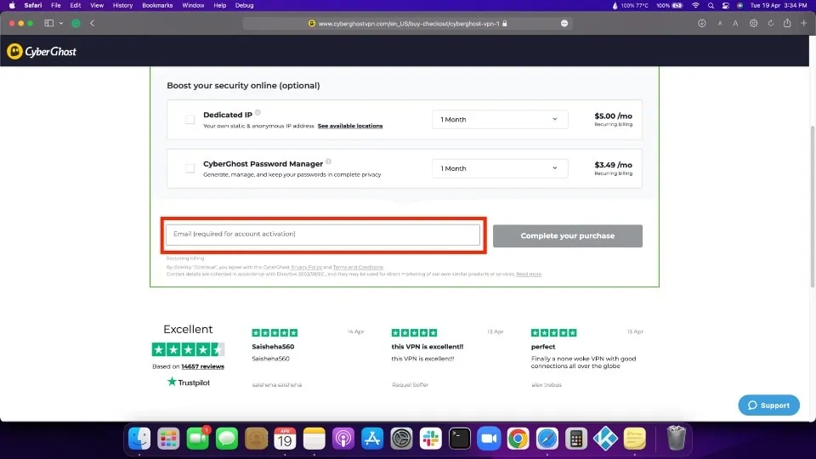
Task: Click the page options ellipsis in address bar
Action: pos(564,24)
